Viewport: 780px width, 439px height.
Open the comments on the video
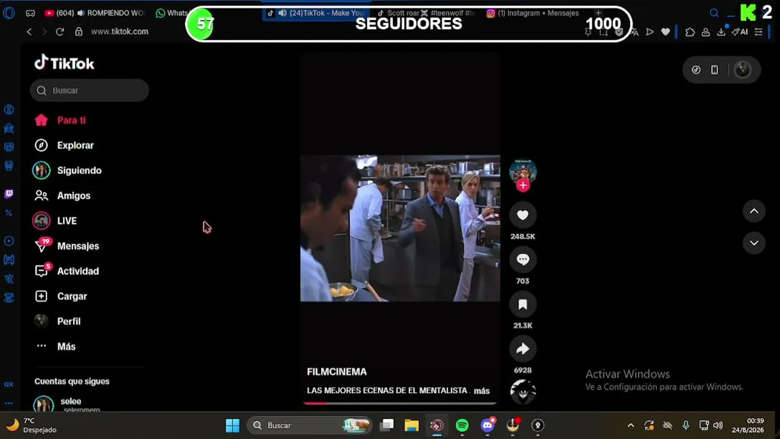point(523,259)
